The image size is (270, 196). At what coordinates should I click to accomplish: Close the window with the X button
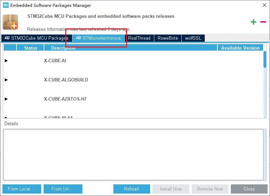(x=265, y=5)
